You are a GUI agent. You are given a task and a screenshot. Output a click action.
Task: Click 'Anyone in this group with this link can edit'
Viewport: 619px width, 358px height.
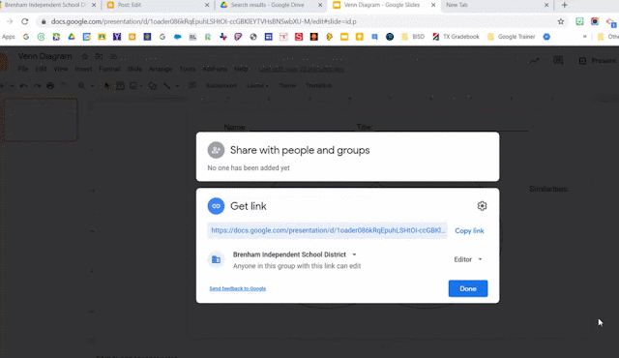pyautogui.click(x=297, y=266)
